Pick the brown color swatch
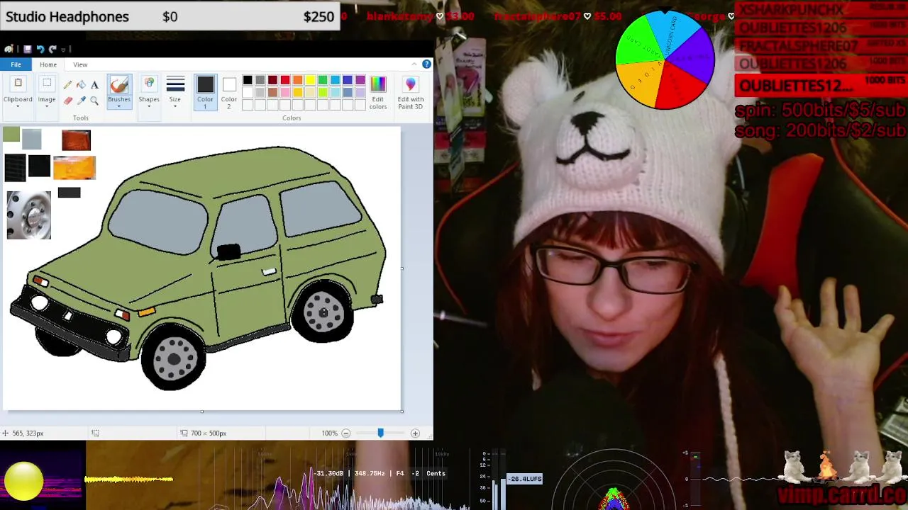 (272, 93)
